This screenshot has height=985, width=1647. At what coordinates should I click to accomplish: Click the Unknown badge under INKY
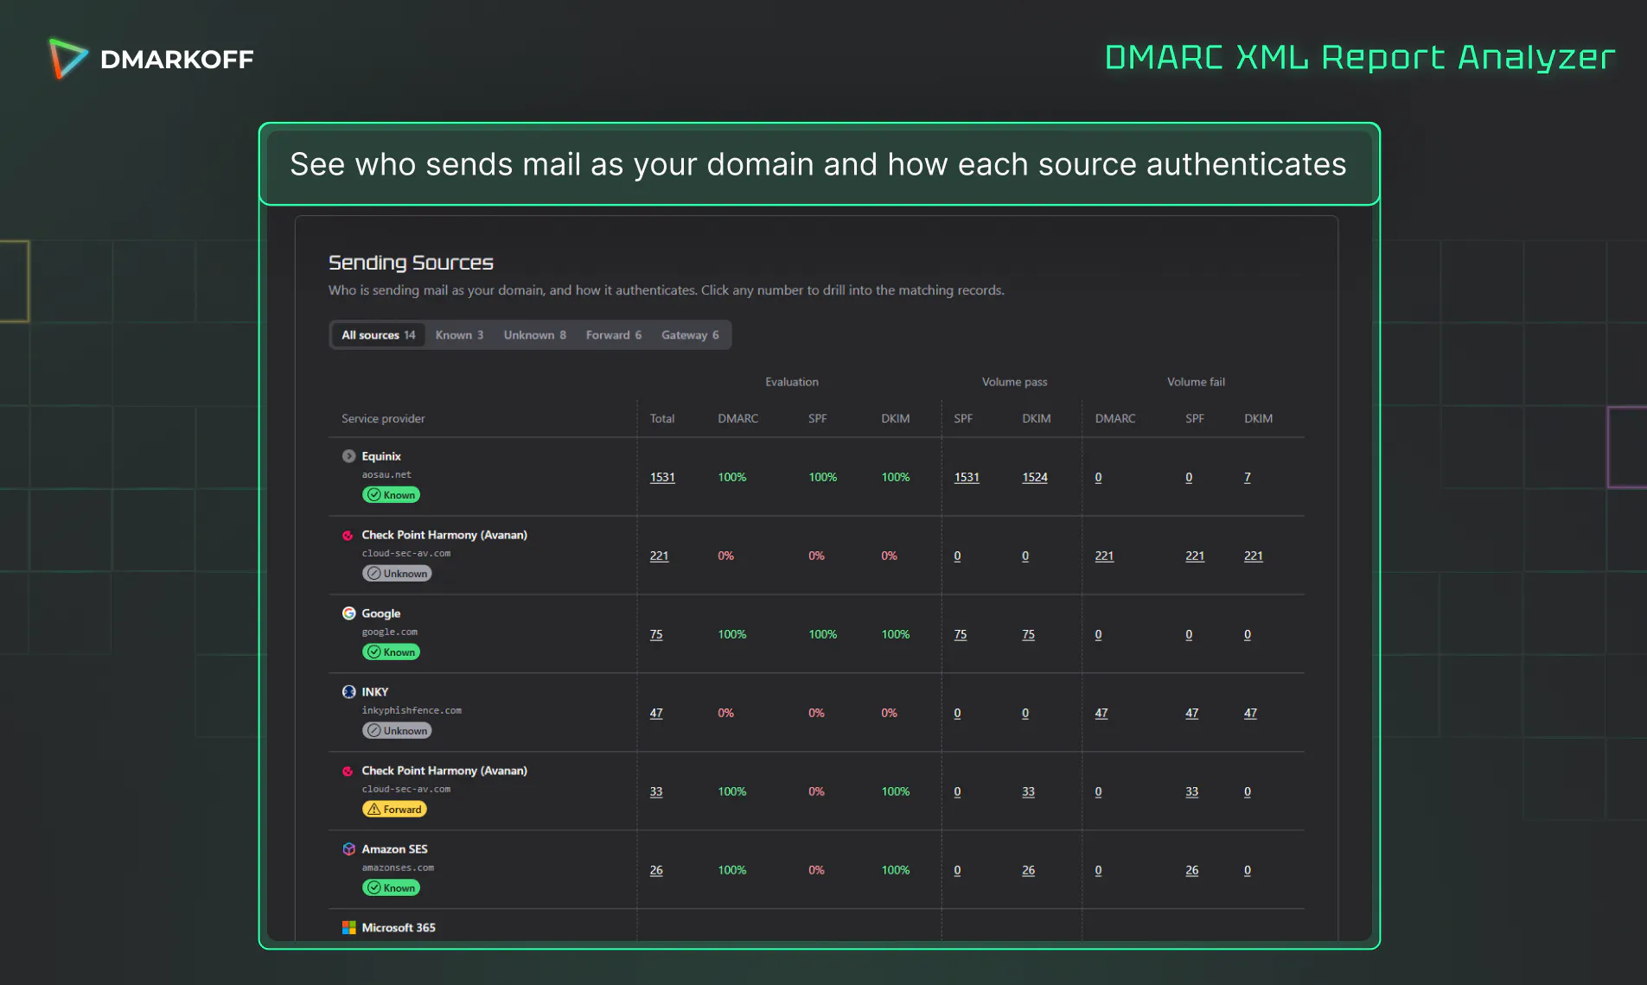pyautogui.click(x=397, y=731)
